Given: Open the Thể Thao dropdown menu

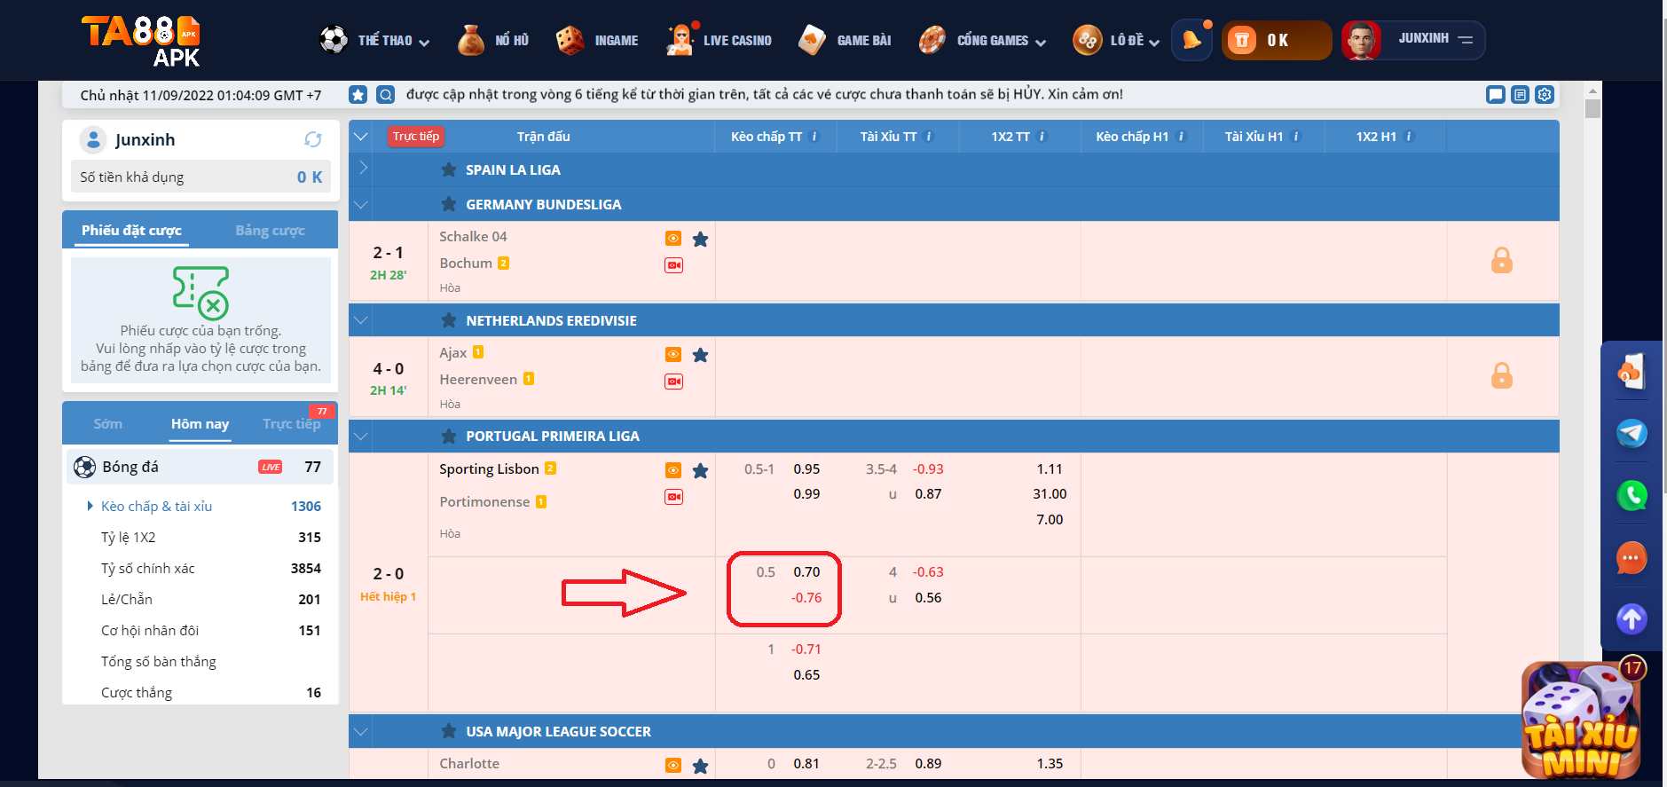Looking at the screenshot, I should pyautogui.click(x=375, y=40).
